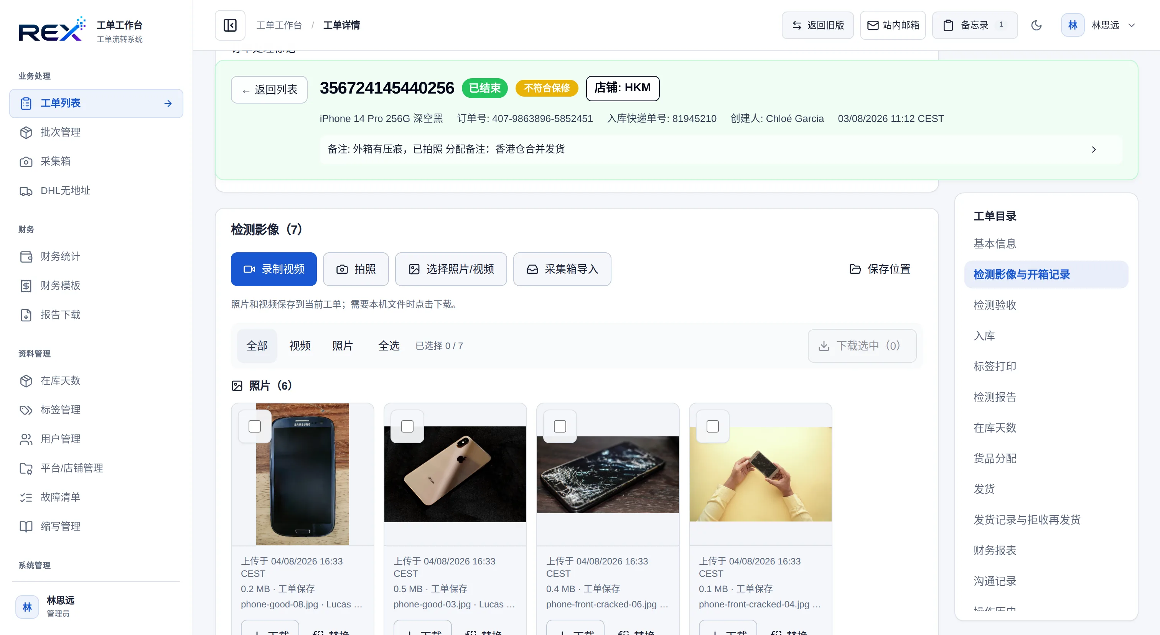This screenshot has height=635, width=1160.
Task: Open 缩写管理 in the sidebar
Action: point(96,526)
